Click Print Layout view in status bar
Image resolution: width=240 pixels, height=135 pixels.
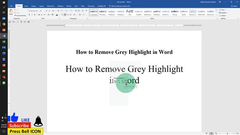(211, 133)
